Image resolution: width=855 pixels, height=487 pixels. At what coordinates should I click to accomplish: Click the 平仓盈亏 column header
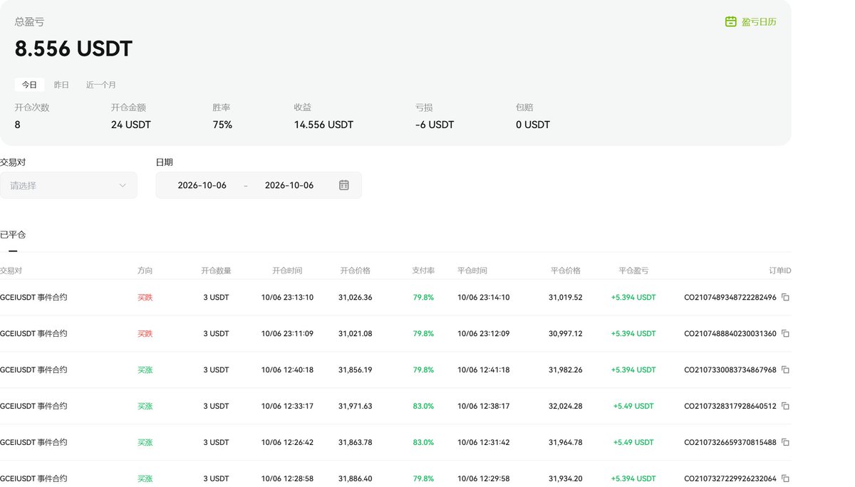click(x=633, y=271)
